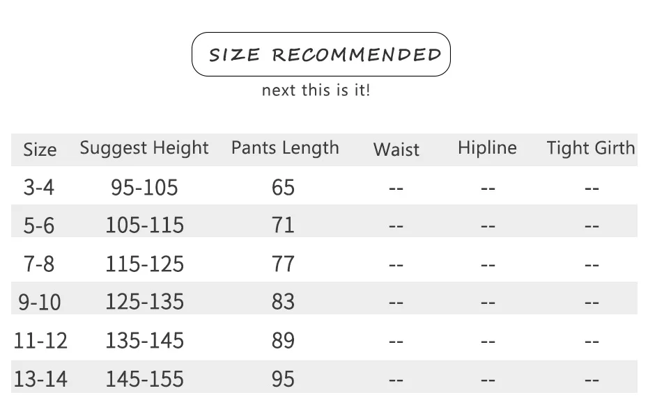
Task: Click pants length value 95
Action: (283, 379)
